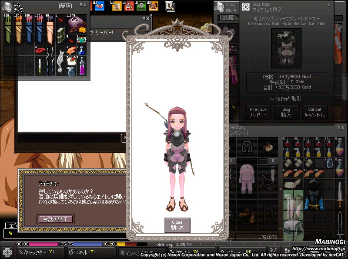Screen dimensions: 348x259
Task: Click the lv28 exp 4.4% text
Action: [x=170, y=244]
